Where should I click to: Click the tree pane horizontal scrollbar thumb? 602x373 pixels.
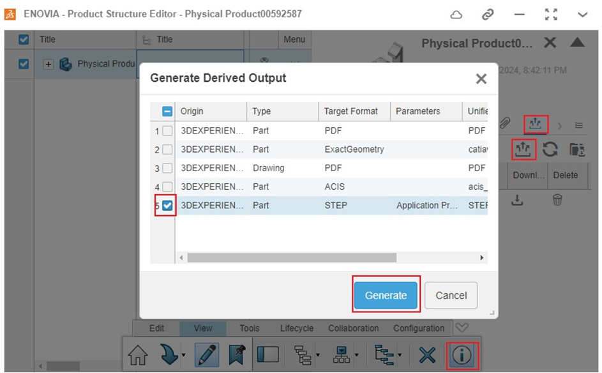[63, 365]
